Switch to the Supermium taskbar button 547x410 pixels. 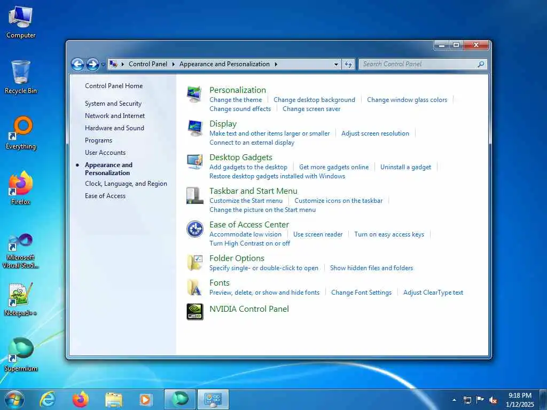pyautogui.click(x=180, y=399)
